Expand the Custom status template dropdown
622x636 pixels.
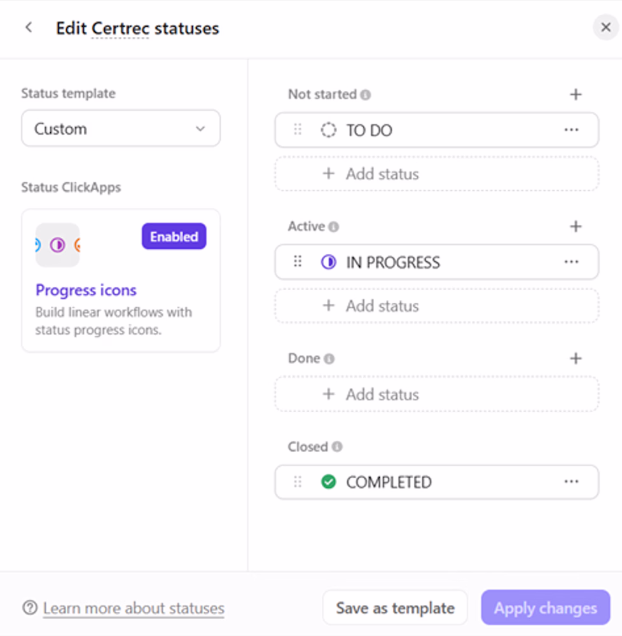click(121, 128)
